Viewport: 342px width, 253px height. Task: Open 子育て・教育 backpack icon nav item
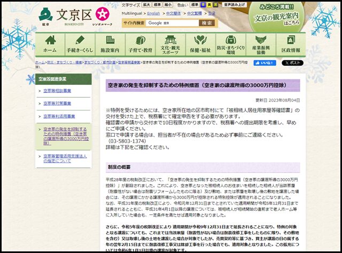(140, 45)
